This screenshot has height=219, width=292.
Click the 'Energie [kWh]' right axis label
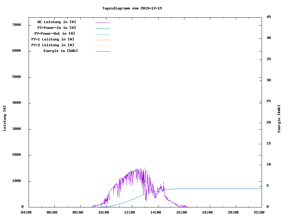point(279,119)
